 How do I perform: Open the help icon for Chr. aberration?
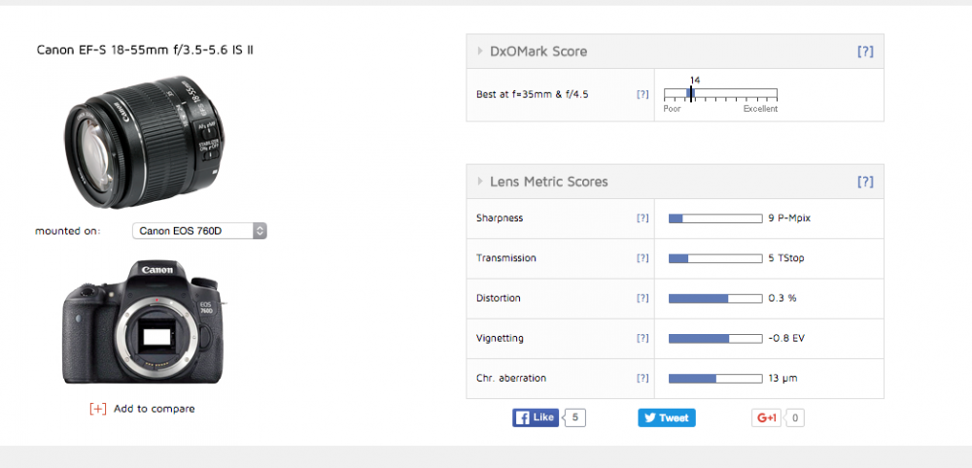pos(642,378)
